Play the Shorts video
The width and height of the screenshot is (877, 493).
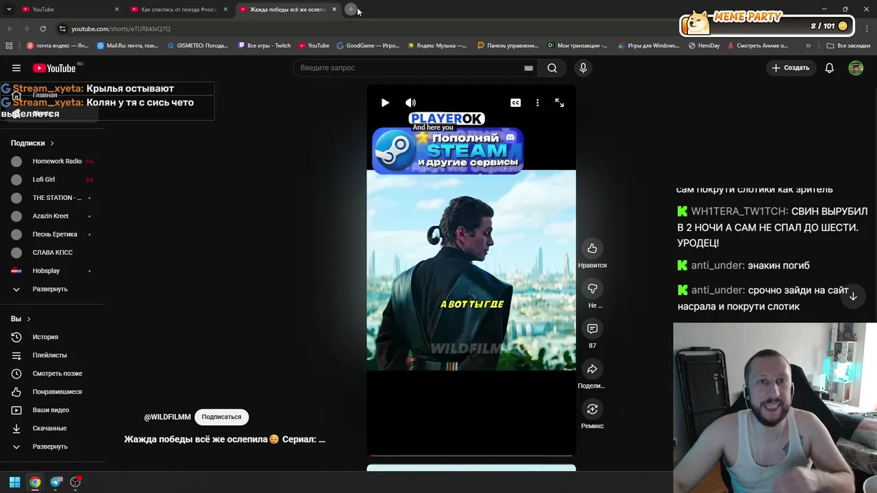coord(385,103)
